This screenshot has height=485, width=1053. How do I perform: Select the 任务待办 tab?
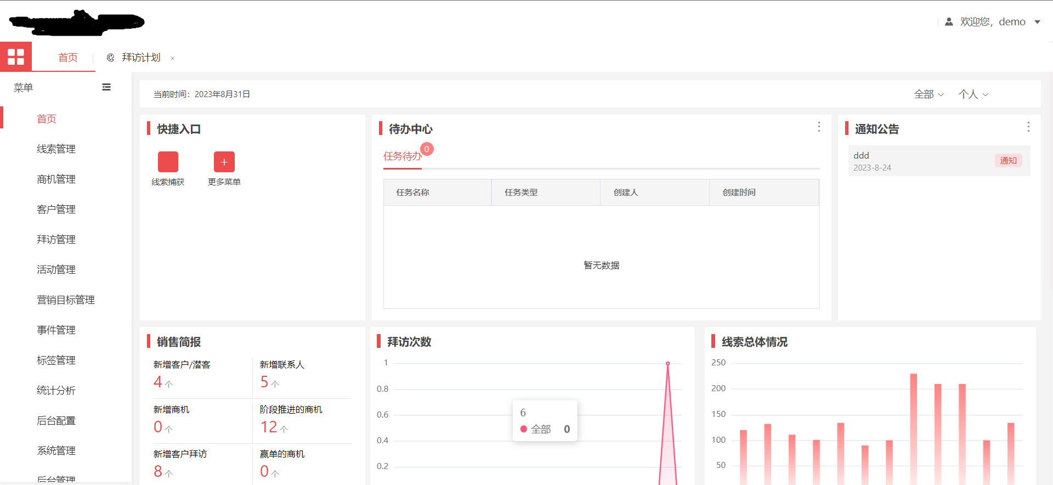pos(402,156)
